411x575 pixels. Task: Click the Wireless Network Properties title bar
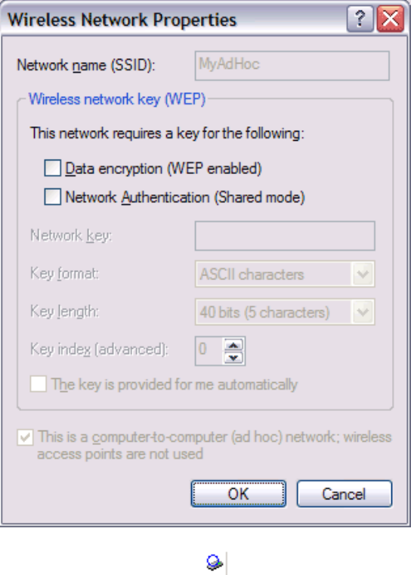172,19
